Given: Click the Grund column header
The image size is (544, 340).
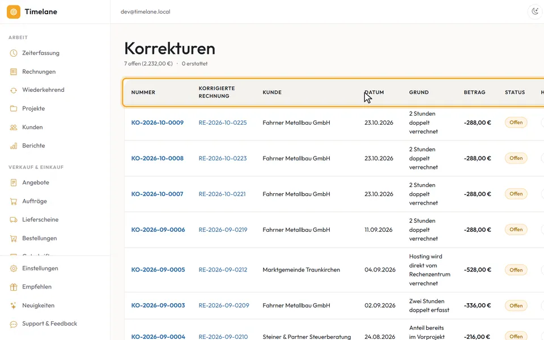Looking at the screenshot, I should pos(419,92).
